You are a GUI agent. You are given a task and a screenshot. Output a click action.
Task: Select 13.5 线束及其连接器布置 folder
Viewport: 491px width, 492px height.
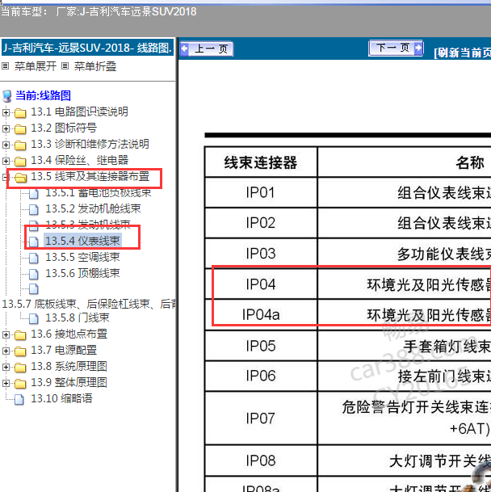click(x=90, y=176)
